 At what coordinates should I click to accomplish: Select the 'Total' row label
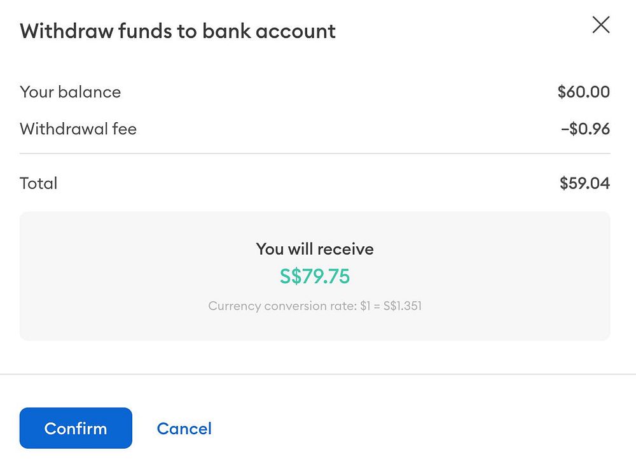pos(39,183)
